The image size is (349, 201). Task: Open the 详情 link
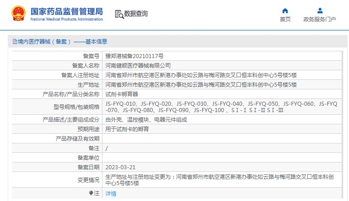(111, 193)
